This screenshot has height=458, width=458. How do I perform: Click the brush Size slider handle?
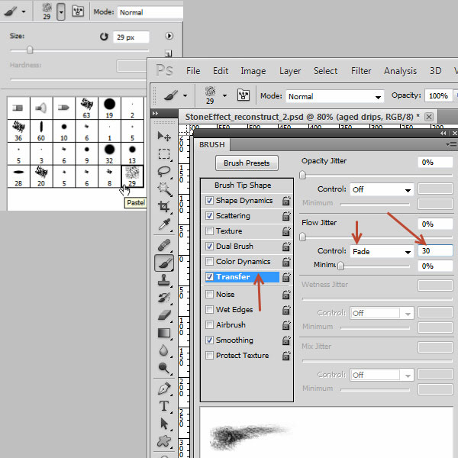coord(30,50)
